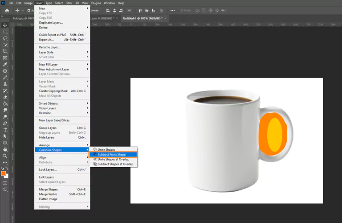This screenshot has height=223, width=342.
Task: Expand the New Fill Layer submenu
Action: pos(87,64)
